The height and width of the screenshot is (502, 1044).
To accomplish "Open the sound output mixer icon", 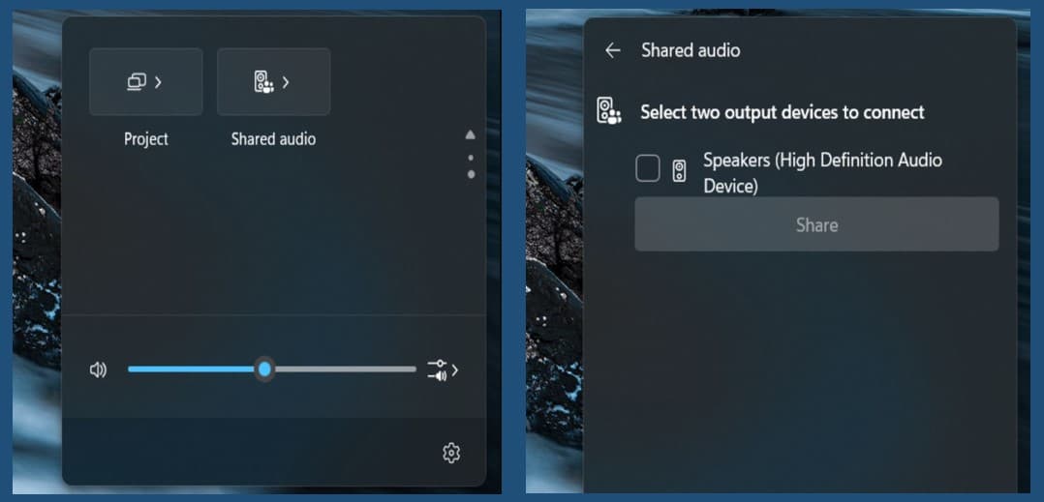I will pyautogui.click(x=438, y=370).
